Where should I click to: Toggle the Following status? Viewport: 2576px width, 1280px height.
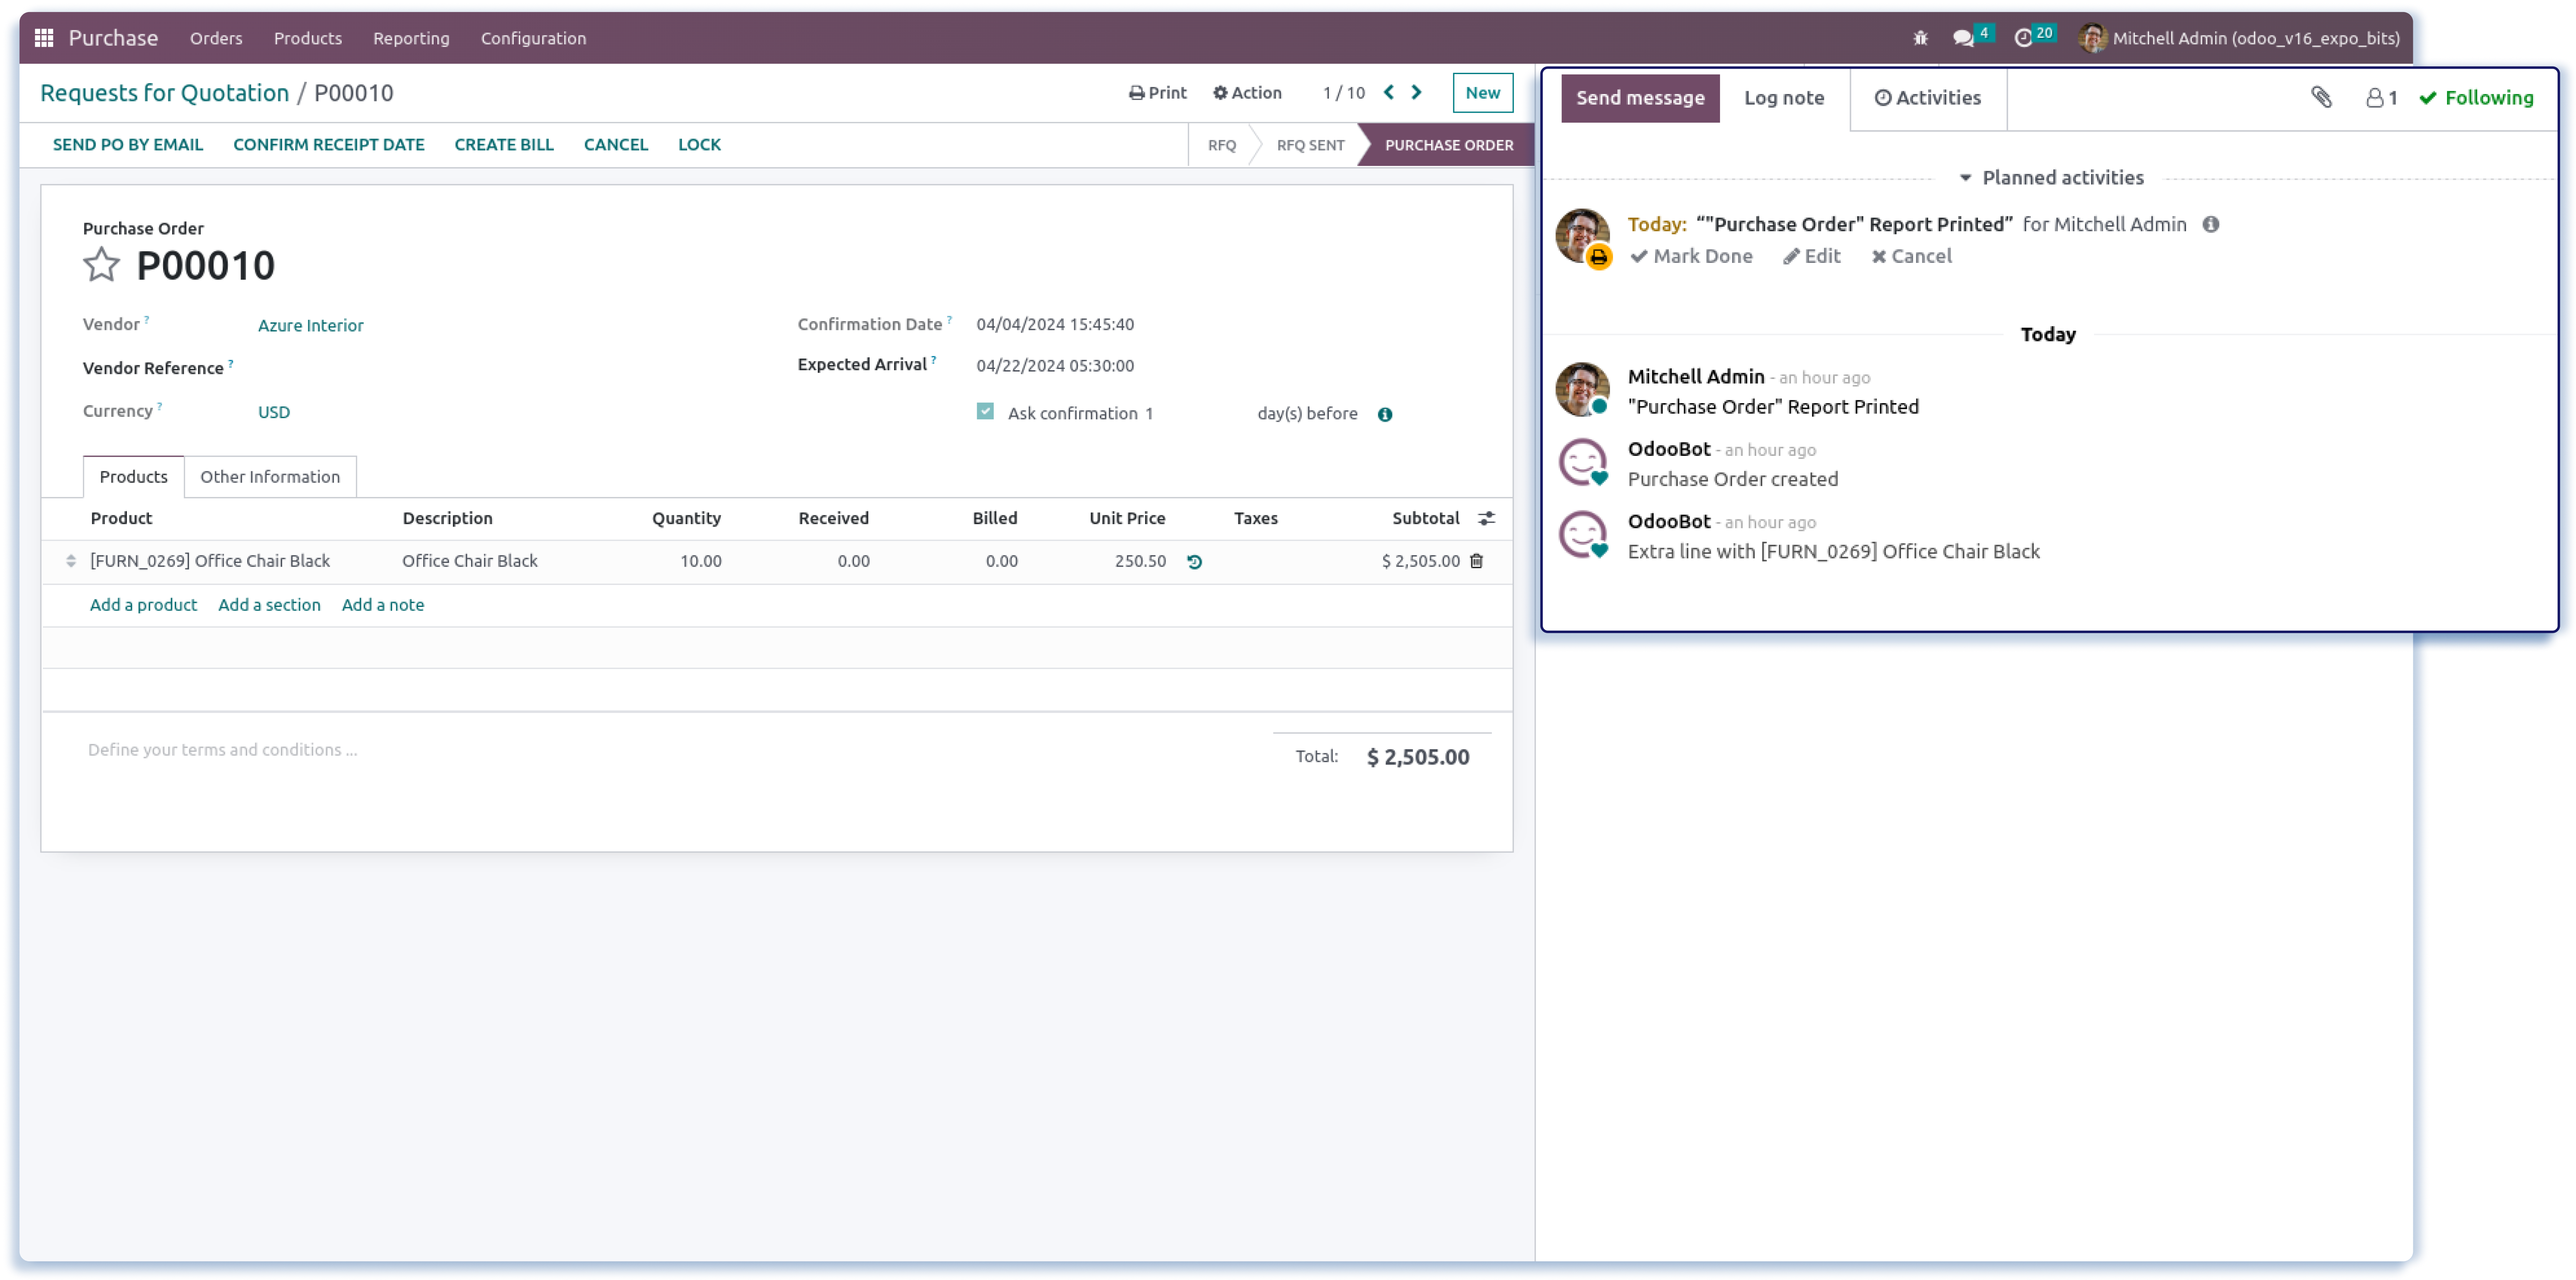click(x=2476, y=98)
